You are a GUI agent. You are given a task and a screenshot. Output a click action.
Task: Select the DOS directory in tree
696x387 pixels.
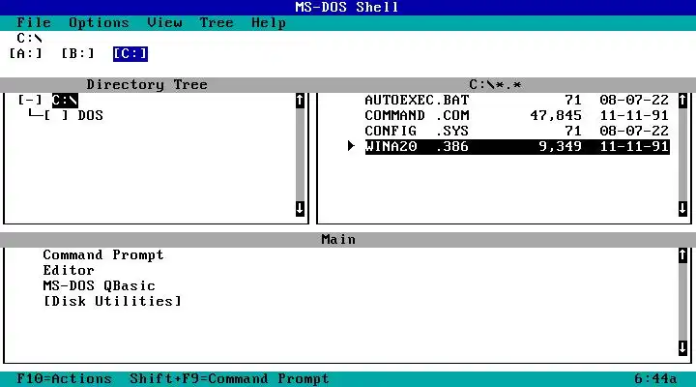[x=91, y=115]
